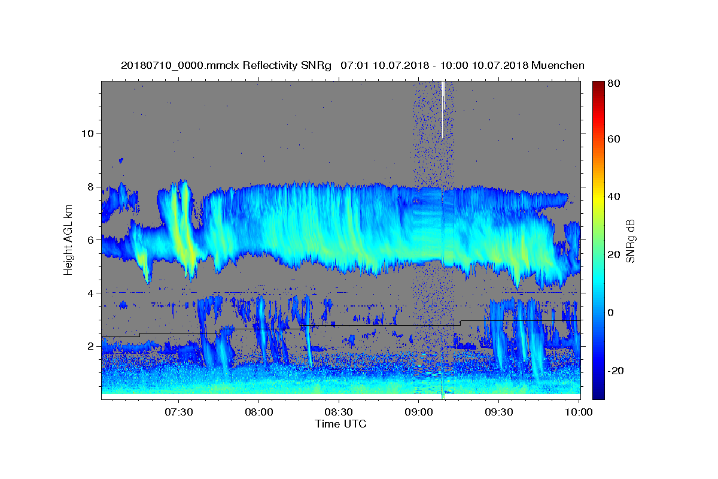Screen dimensions: 718x479
Task: Click the 'Height AGL km' y-axis label
Action: pos(68,240)
